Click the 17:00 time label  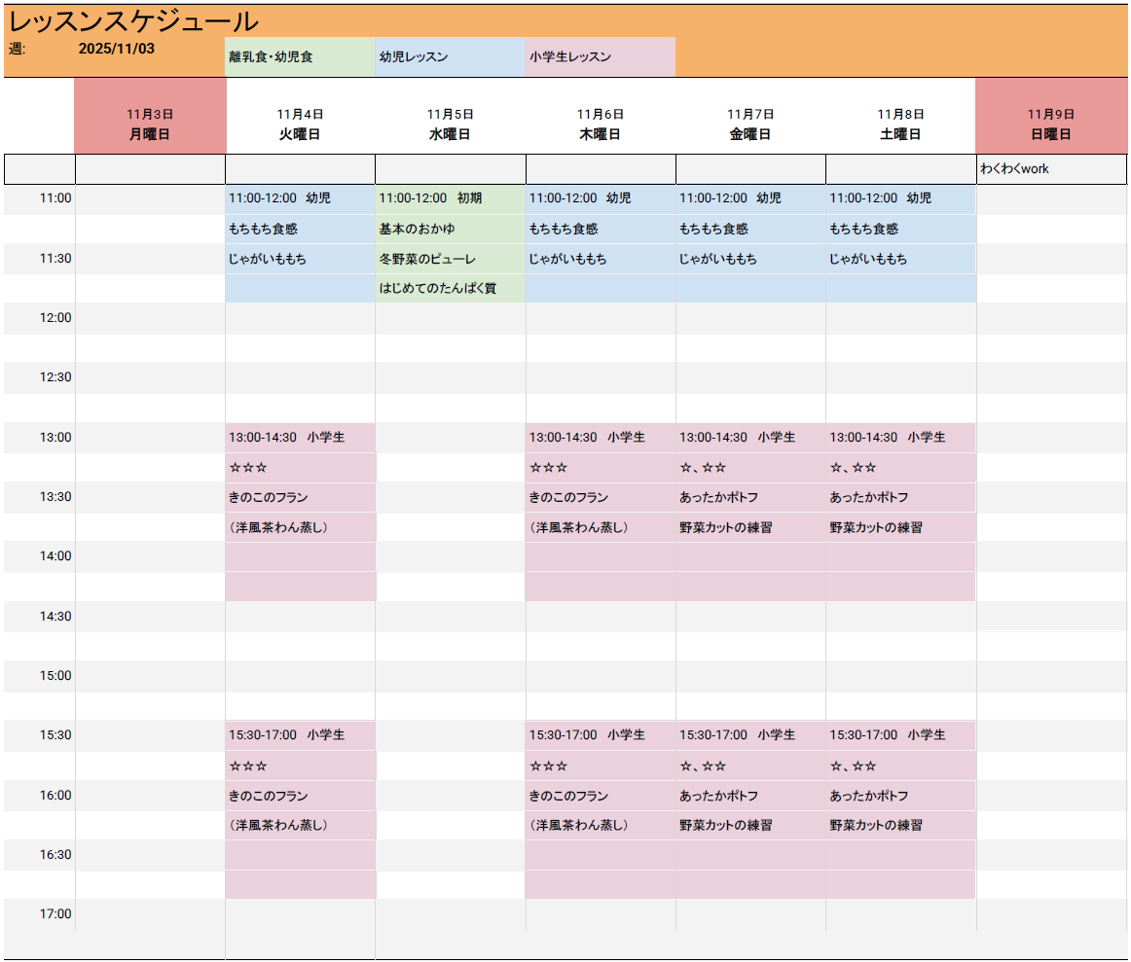(x=55, y=914)
